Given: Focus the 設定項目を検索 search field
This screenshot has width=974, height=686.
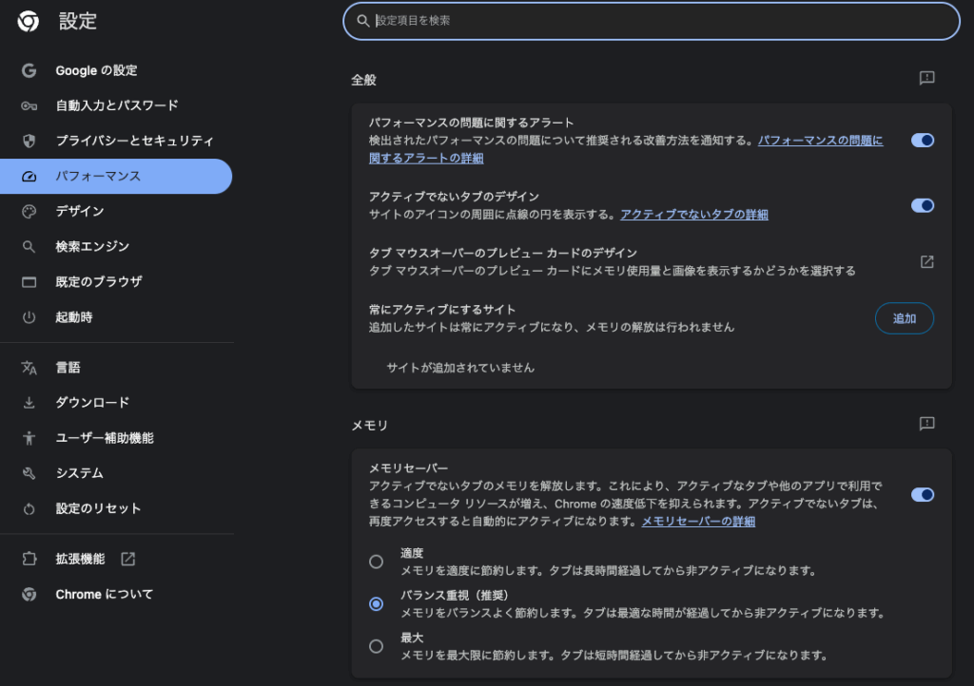Looking at the screenshot, I should point(656,21).
